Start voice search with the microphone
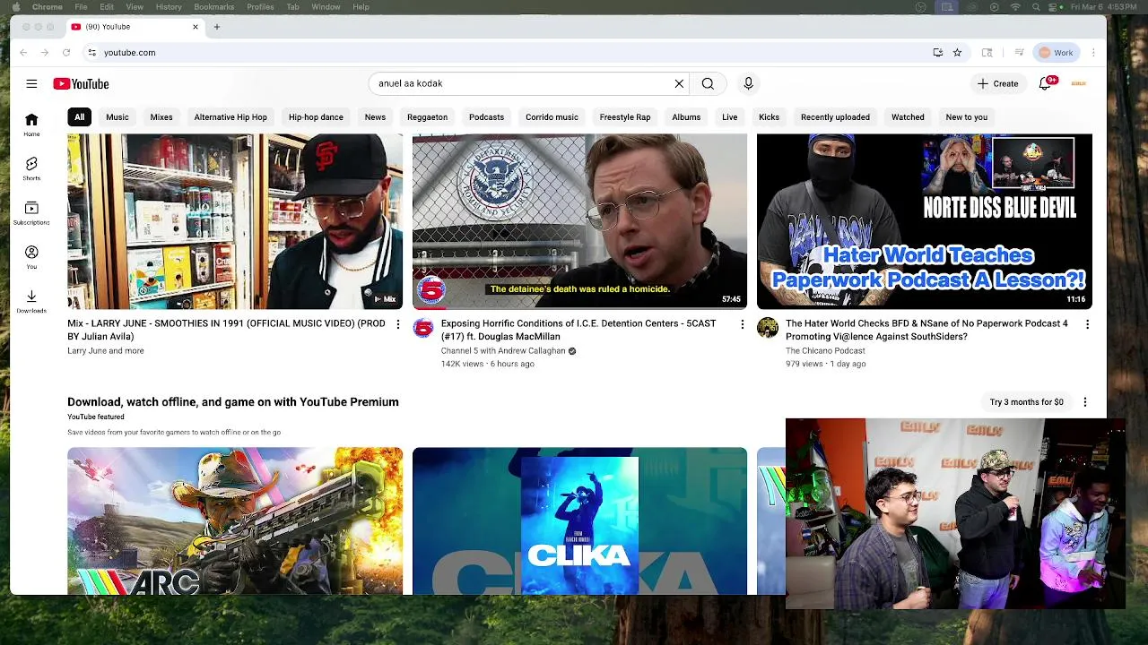The image size is (1148, 645). click(748, 83)
